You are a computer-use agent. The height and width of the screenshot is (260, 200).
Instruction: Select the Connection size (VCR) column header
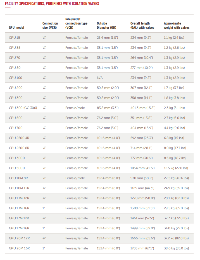point(50,25)
